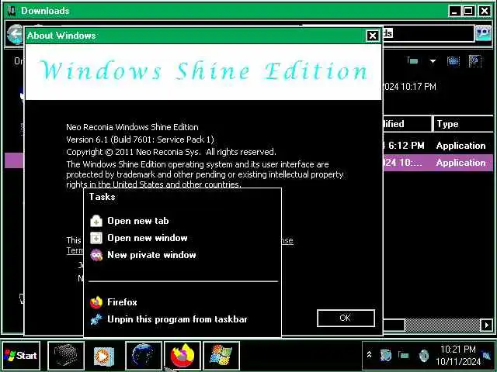The width and height of the screenshot is (497, 372).
Task: Click the OK button in About Windows
Action: 346,318
